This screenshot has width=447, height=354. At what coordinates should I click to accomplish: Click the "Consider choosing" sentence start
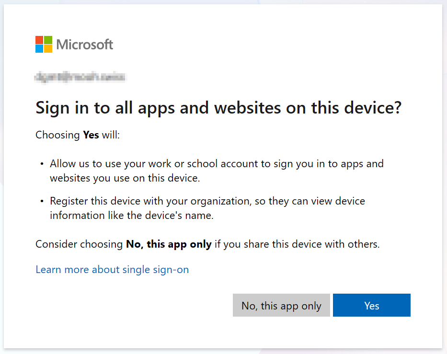(79, 244)
